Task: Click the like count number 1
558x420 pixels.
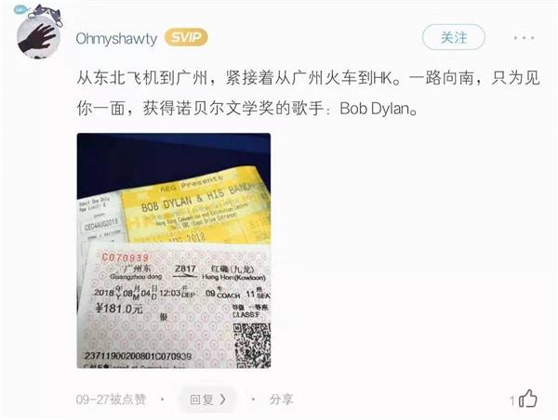Action: click(x=511, y=401)
